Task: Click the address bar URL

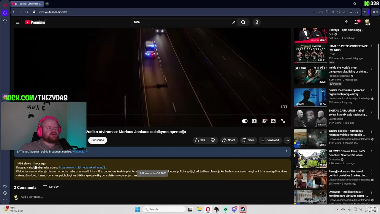Action: point(53,12)
